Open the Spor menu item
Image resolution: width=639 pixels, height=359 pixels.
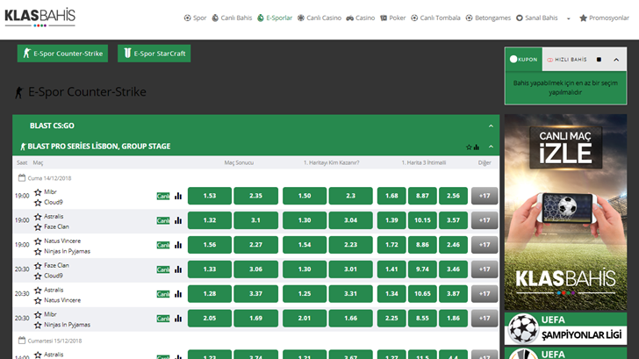pyautogui.click(x=195, y=18)
